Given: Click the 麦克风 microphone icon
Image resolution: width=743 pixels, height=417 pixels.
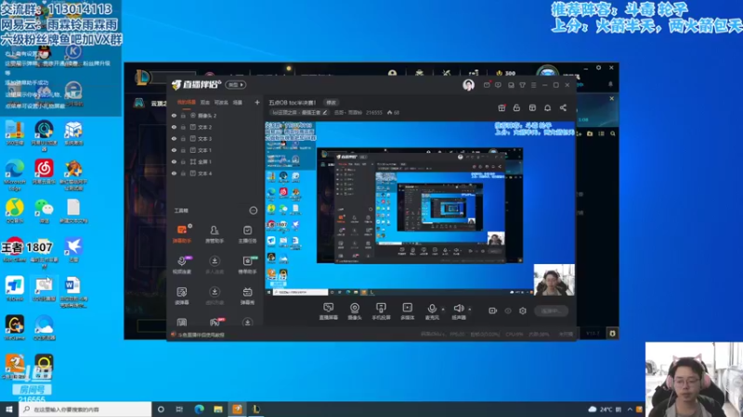Looking at the screenshot, I should coord(432,311).
